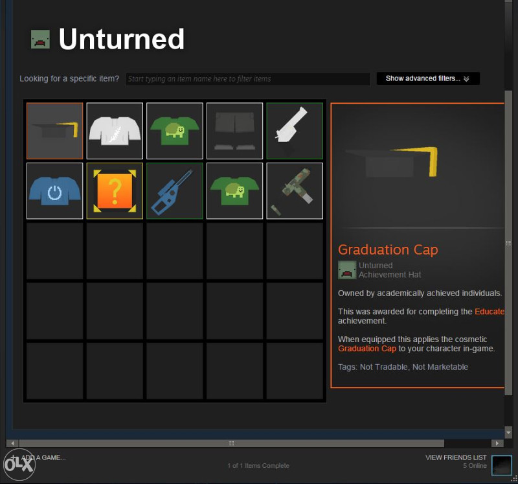518x484 pixels.
Task: Click the vertical scrollbar thumb
Action: point(508,243)
